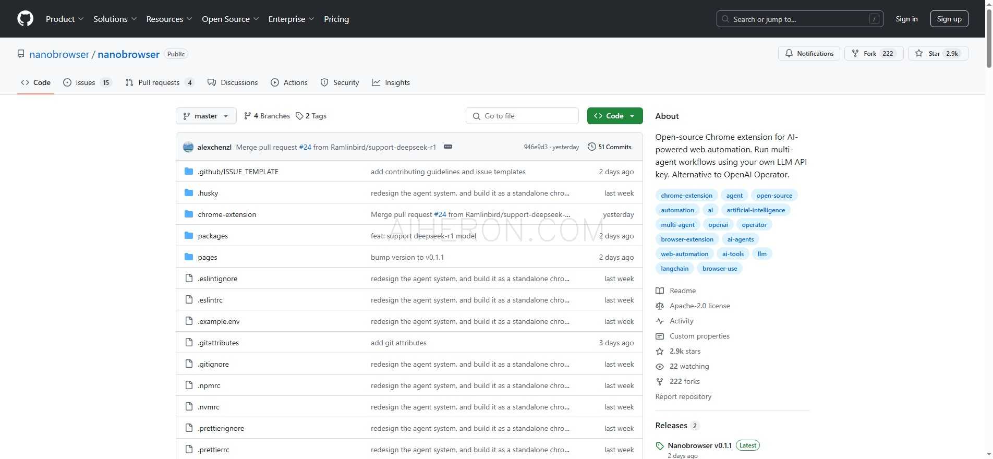Click the 2.9k stars link
993x459 pixels.
tap(685, 351)
